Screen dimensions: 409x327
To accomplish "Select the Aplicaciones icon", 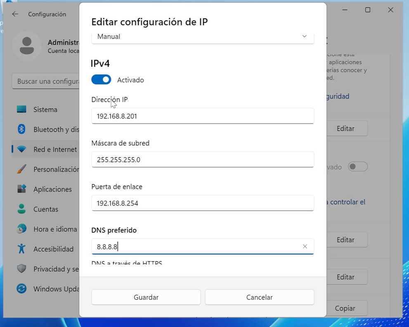I will click(21, 189).
